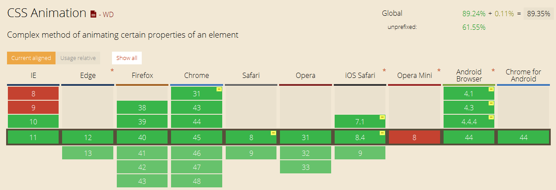
Task: Click the prefix note icon on Android 4.3
Action: pos(491,103)
